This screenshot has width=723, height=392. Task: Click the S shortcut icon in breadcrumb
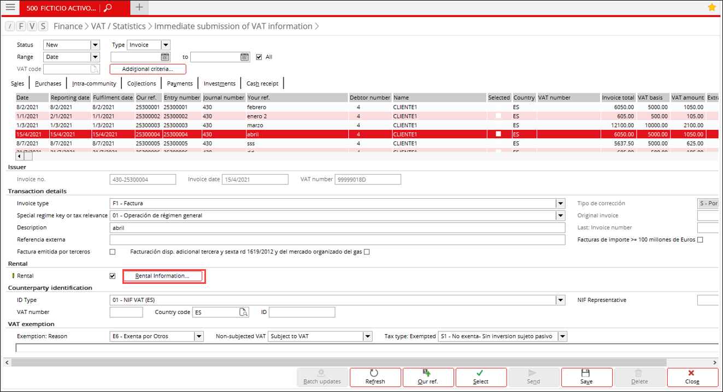[43, 26]
